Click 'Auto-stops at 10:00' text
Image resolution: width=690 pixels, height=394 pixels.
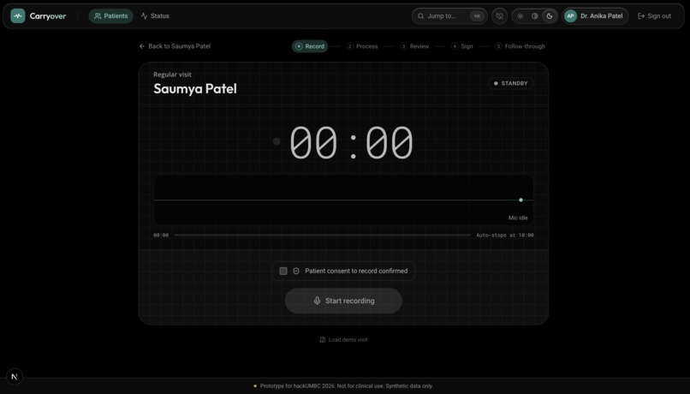(505, 236)
